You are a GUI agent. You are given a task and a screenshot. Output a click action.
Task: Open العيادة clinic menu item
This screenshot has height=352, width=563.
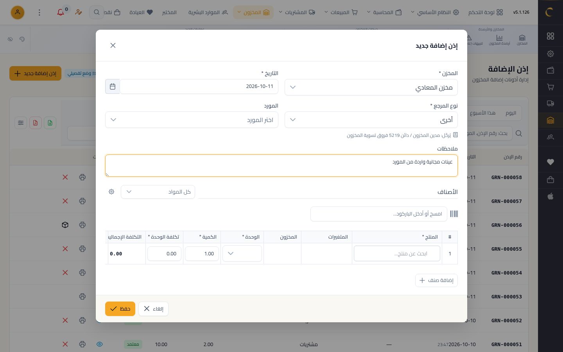[x=141, y=13]
